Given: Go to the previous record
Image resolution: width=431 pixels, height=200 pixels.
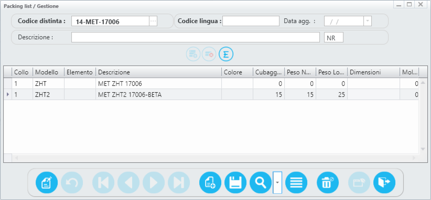Looking at the screenshot, I should point(128,182).
